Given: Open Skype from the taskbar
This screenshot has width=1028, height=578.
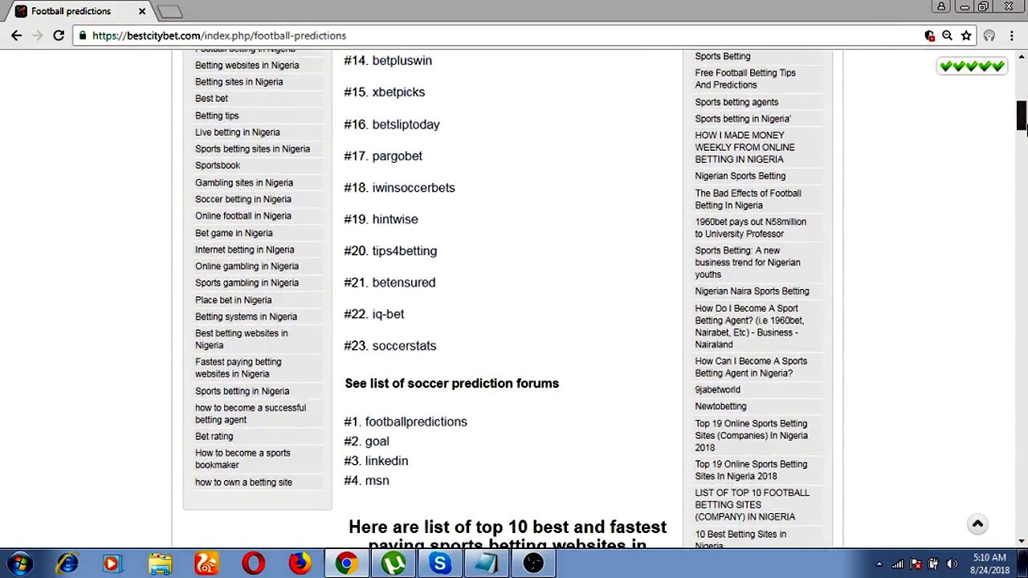Looking at the screenshot, I should (439, 564).
